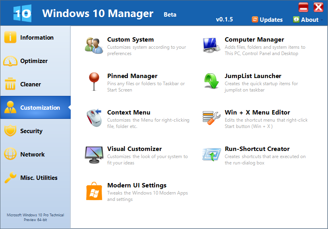Image resolution: width=328 pixels, height=229 pixels.
Task: Click the Customization person icon
Action: coord(10,107)
